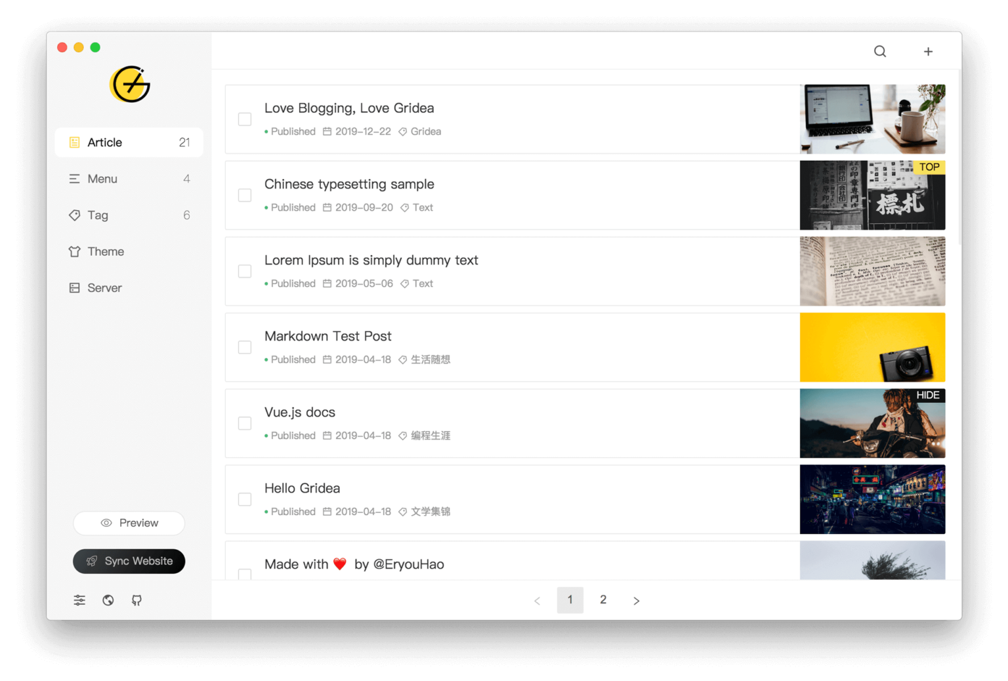Open the Tag section in the sidebar

(x=97, y=215)
